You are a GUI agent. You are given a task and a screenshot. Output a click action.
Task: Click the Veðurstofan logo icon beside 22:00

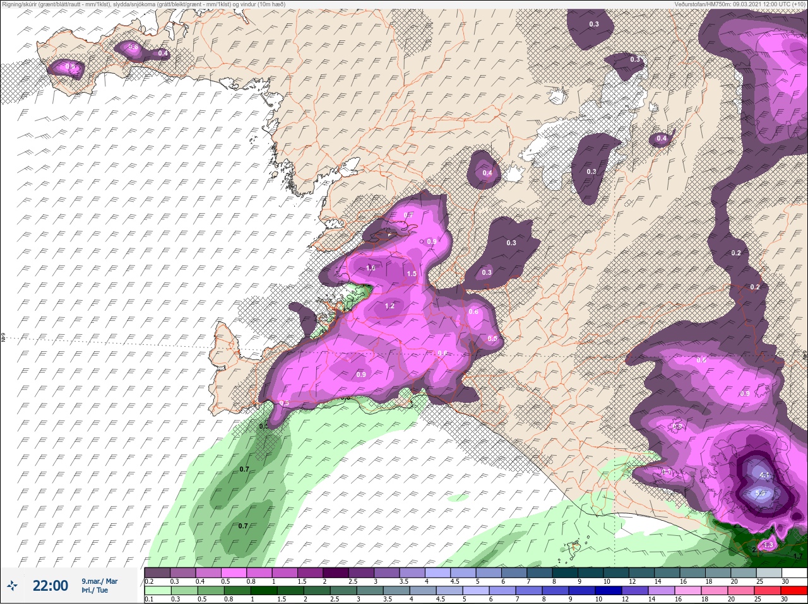(x=13, y=586)
